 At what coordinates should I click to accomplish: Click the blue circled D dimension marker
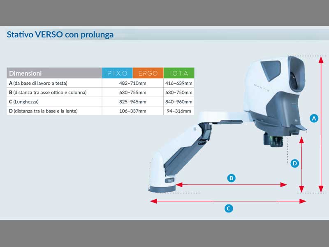[x=294, y=163]
